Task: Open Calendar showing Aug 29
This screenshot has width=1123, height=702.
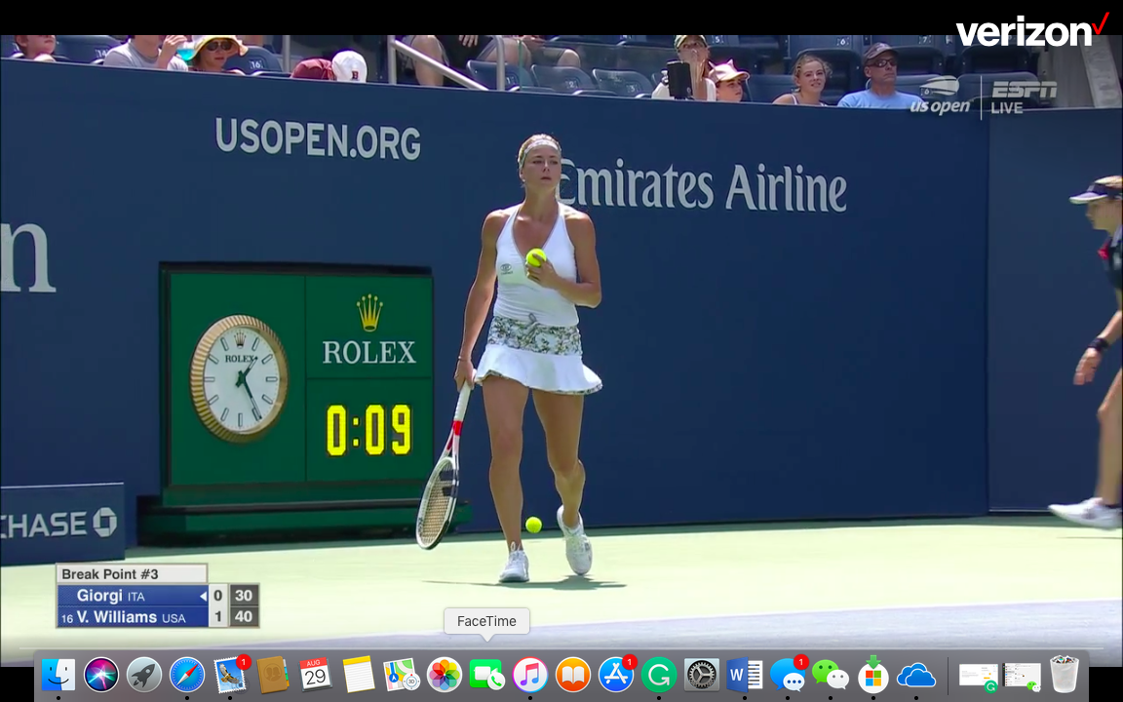Action: [315, 675]
